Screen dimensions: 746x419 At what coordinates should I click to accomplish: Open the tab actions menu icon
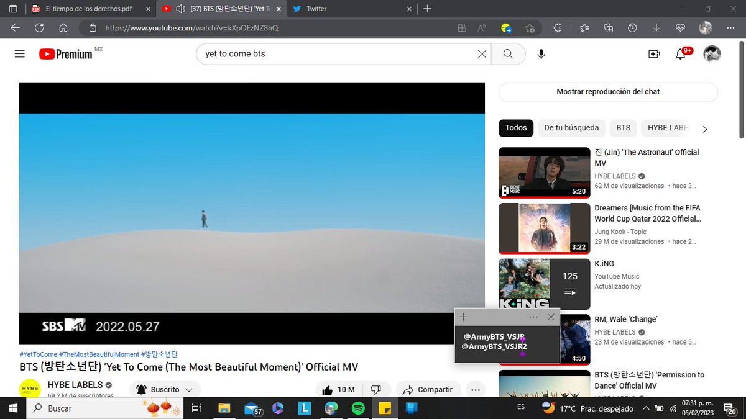[x=13, y=9]
